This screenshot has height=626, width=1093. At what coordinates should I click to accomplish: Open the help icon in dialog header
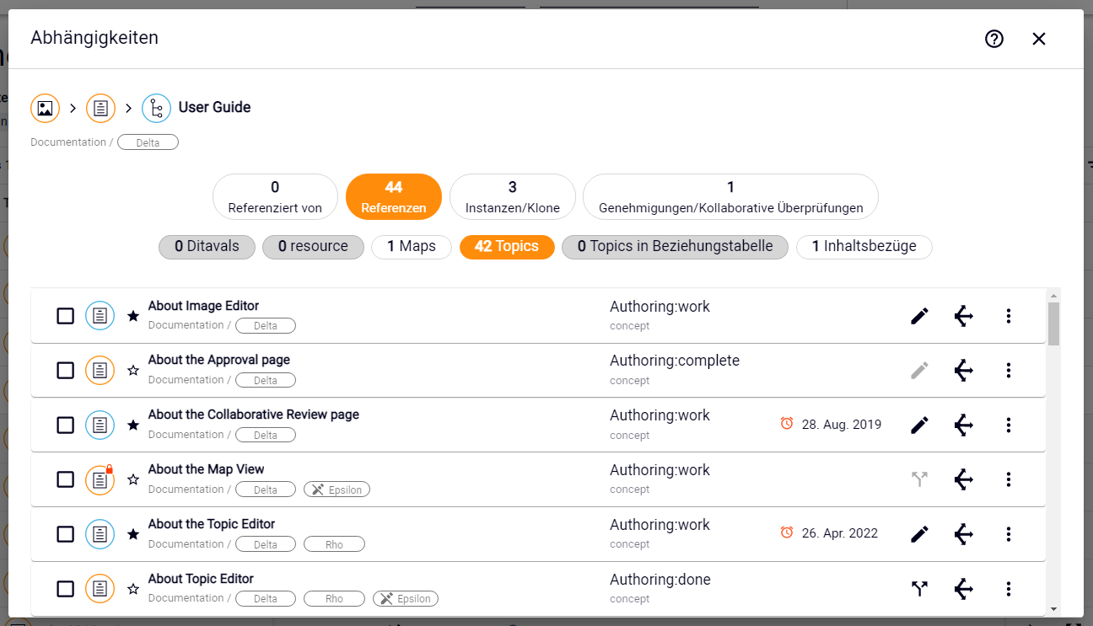[994, 39]
